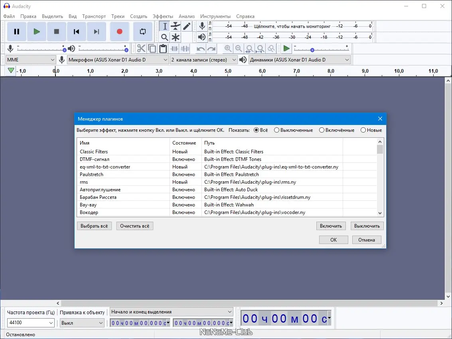This screenshot has height=339, width=452.
Task: Toggle the Loop playback button
Action: pyautogui.click(x=142, y=32)
